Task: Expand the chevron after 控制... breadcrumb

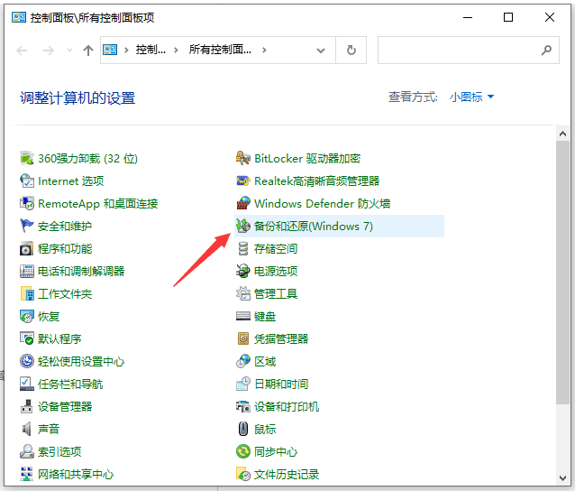Action: (176, 50)
